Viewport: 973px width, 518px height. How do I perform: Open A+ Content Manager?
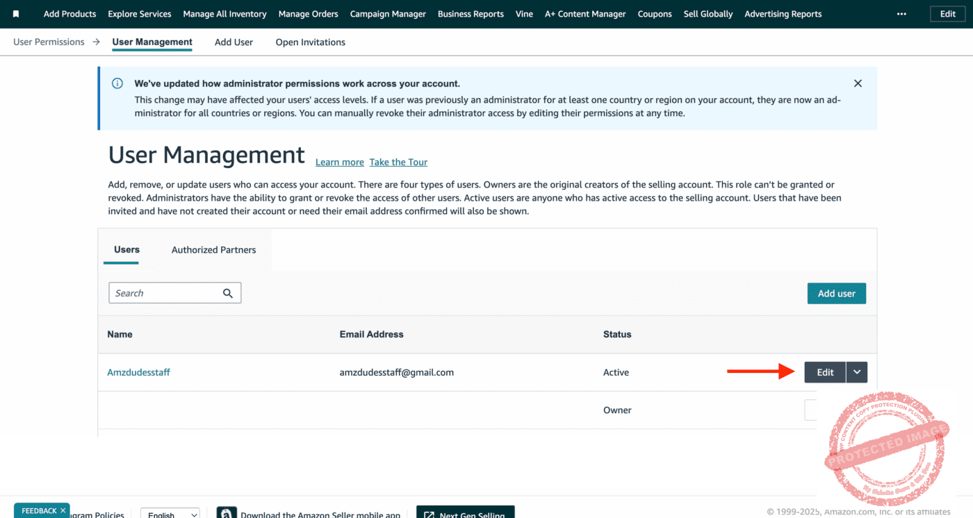point(585,14)
